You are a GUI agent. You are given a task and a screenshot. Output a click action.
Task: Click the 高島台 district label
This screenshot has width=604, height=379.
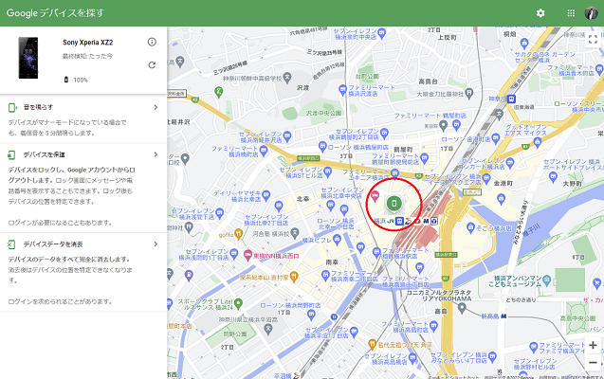(x=428, y=81)
